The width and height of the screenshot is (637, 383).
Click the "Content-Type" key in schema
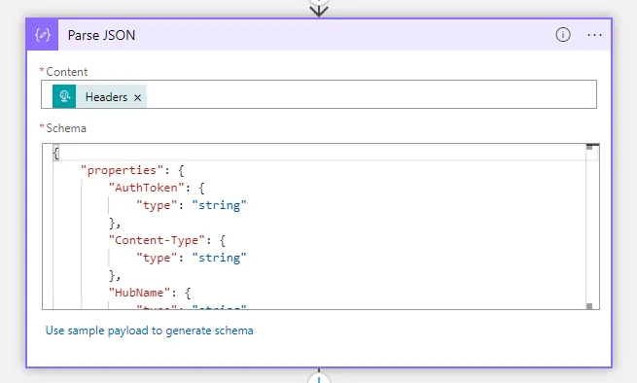[x=157, y=240]
